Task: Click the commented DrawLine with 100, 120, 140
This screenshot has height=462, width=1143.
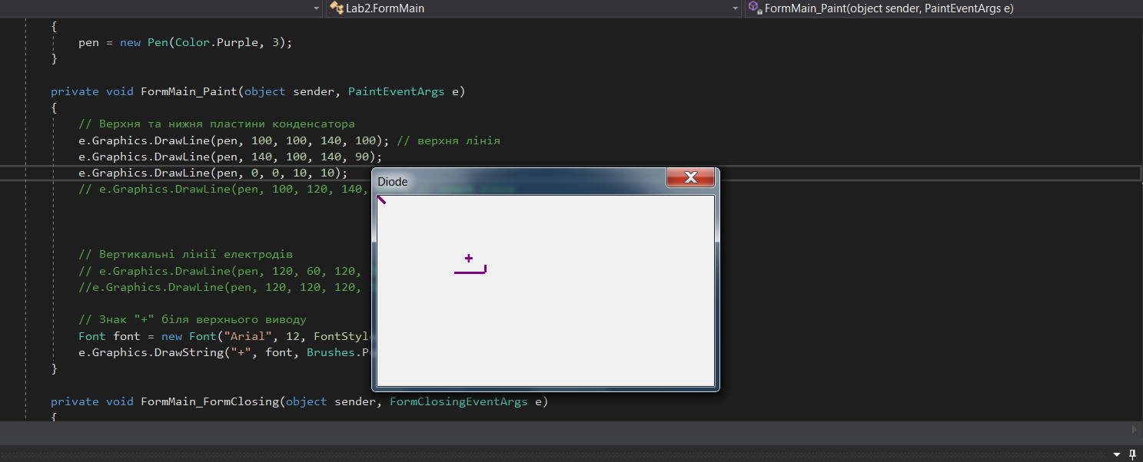Action: [224, 189]
